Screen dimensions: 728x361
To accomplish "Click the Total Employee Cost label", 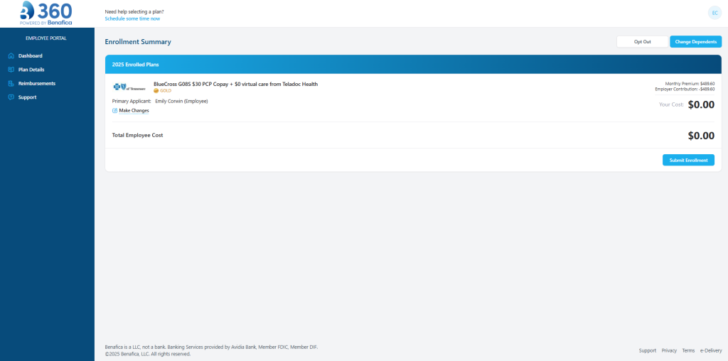I will tap(137, 136).
